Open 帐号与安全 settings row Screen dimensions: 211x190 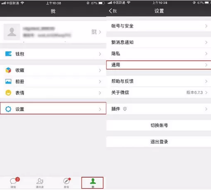click(158, 26)
